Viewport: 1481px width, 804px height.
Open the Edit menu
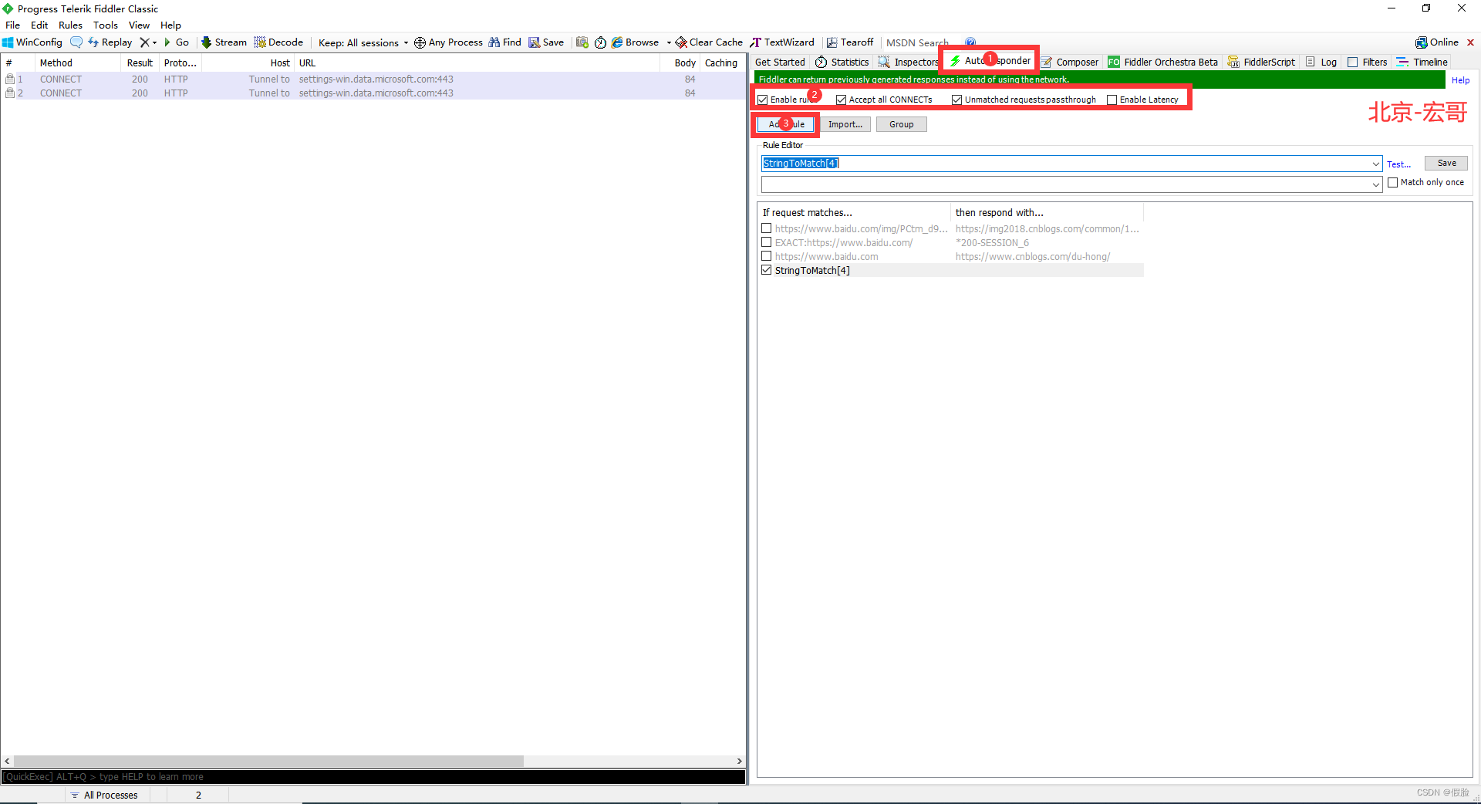39,25
